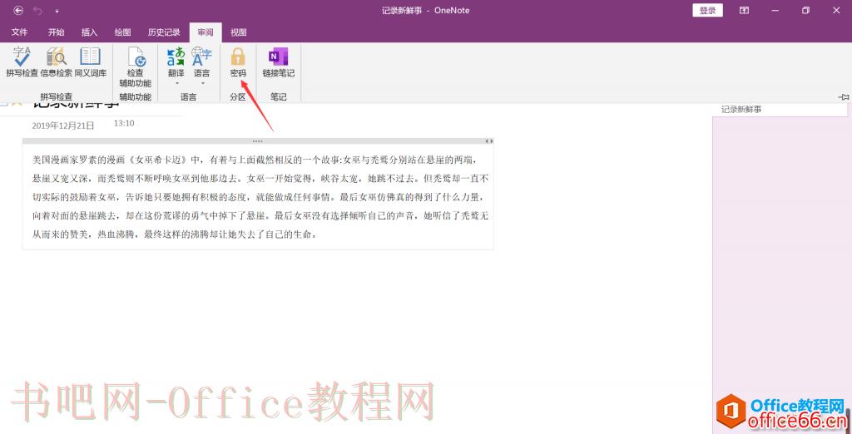852x434 pixels.
Task: Click 检查辅助功能 accessibility checker
Action: pyautogui.click(x=136, y=67)
